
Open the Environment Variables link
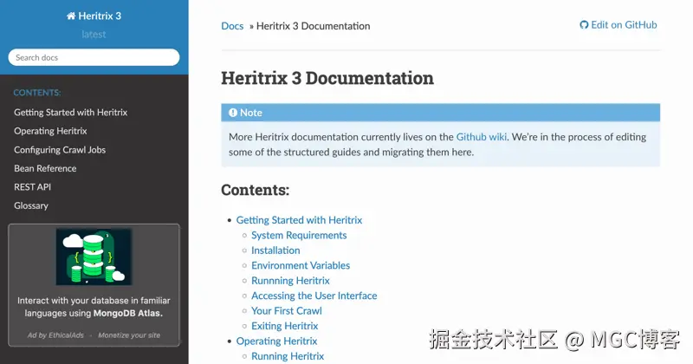(x=301, y=265)
